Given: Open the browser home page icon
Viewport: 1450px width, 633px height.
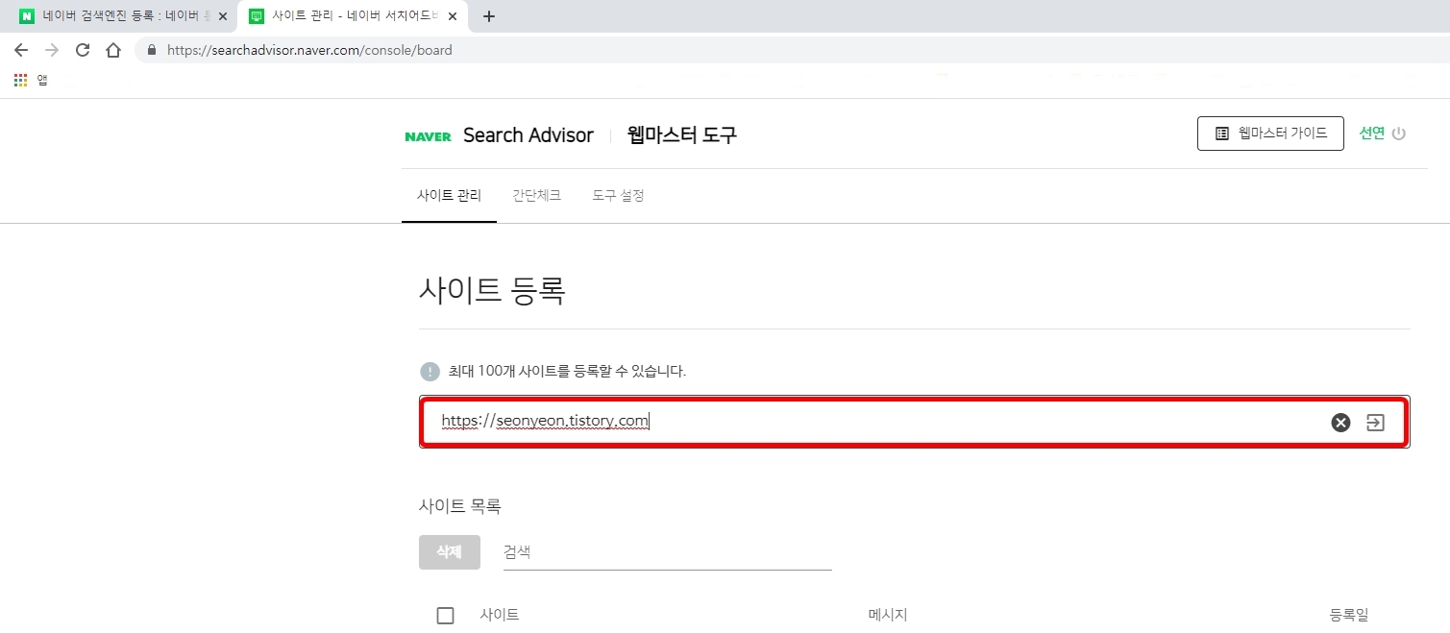Looking at the screenshot, I should (113, 50).
